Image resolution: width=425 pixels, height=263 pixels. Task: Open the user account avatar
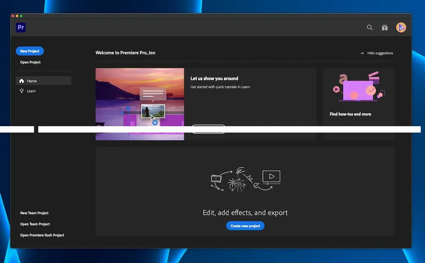401,27
